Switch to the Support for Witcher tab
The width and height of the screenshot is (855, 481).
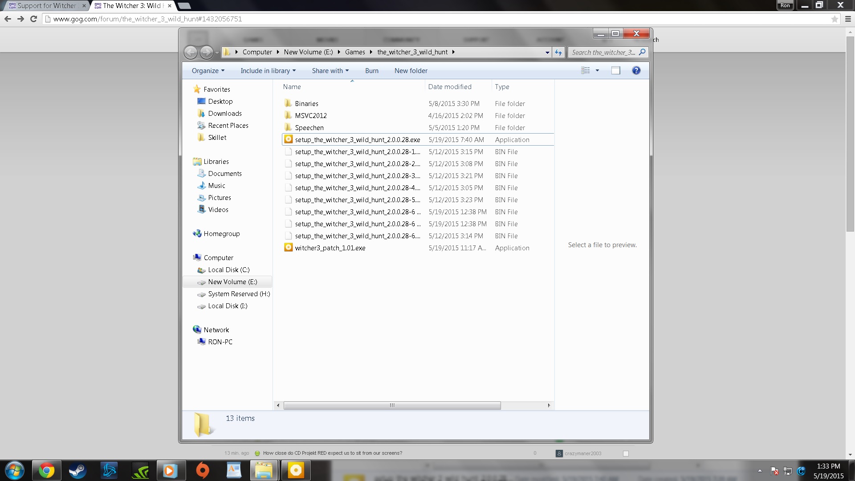point(46,6)
